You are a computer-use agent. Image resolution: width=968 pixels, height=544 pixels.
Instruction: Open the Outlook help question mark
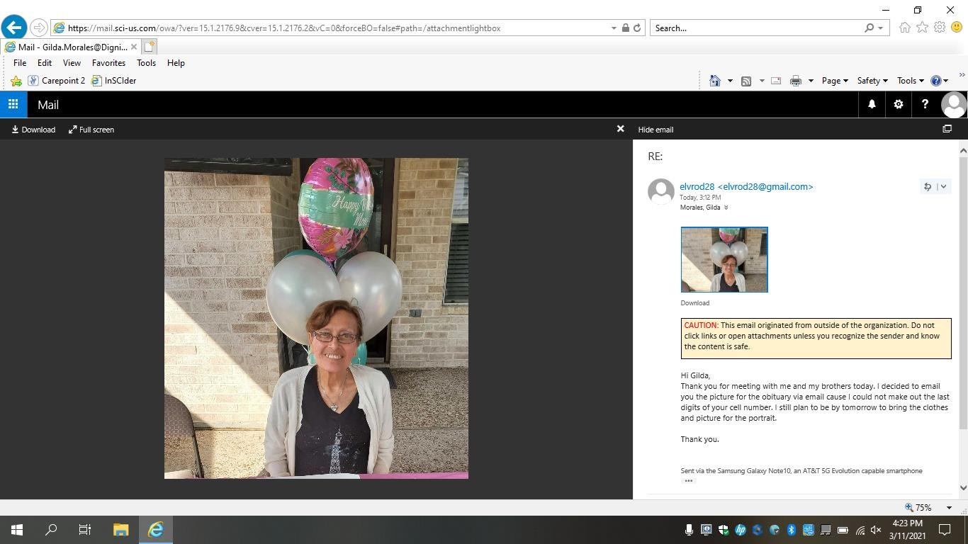924,104
